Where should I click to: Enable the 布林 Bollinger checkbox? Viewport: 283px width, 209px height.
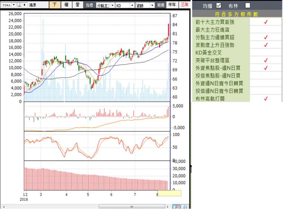pyautogui.click(x=247, y=5)
